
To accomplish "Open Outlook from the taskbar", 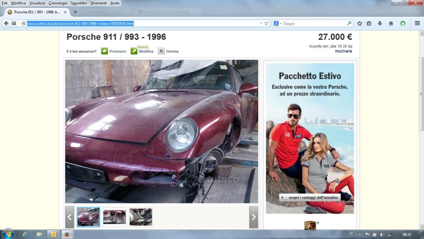I will pos(53,234).
